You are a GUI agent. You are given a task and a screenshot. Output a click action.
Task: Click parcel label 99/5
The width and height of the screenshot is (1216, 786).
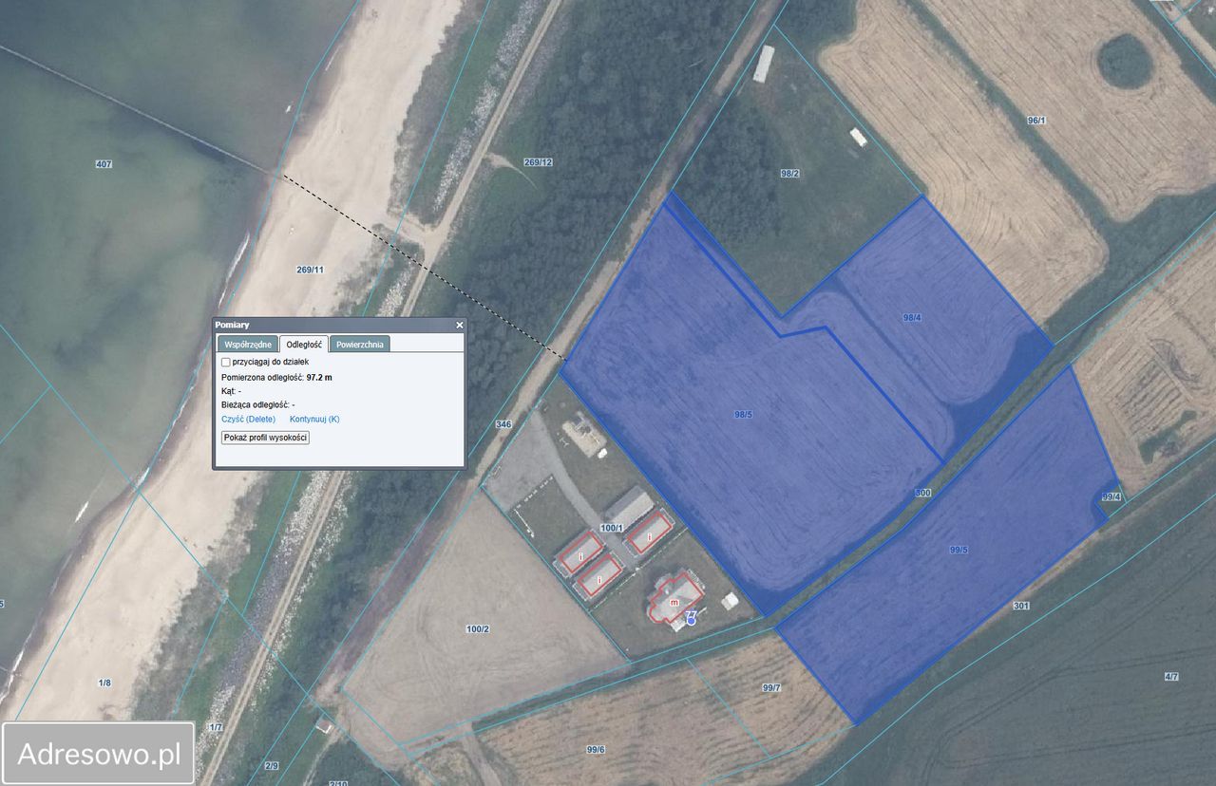959,550
